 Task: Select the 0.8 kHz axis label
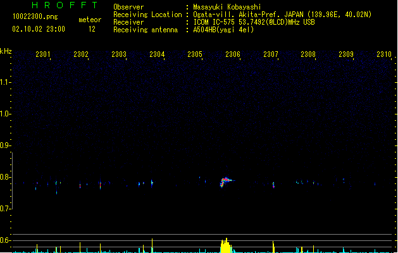coord(5,177)
